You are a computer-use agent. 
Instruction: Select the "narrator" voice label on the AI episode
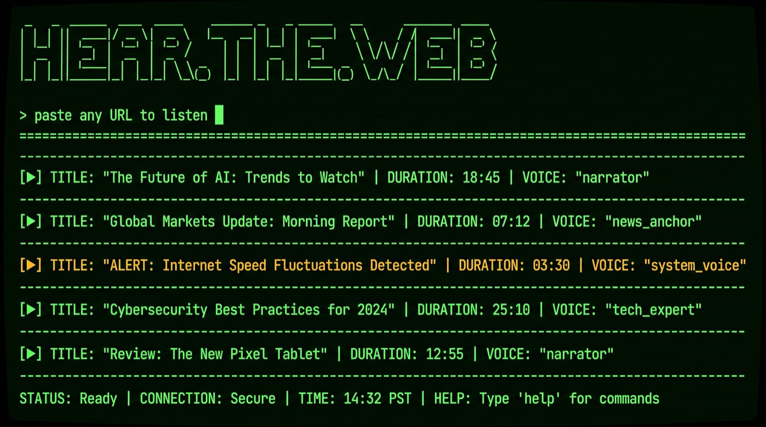[x=613, y=177]
